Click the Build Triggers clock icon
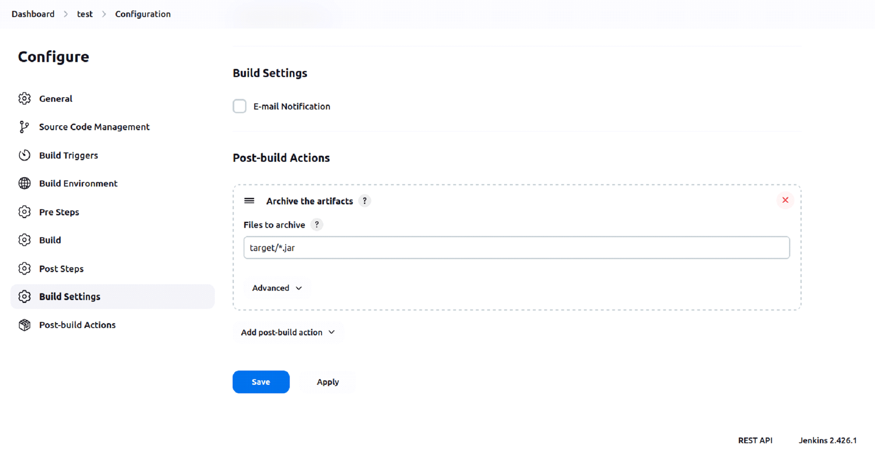This screenshot has width=875, height=459. [x=24, y=155]
